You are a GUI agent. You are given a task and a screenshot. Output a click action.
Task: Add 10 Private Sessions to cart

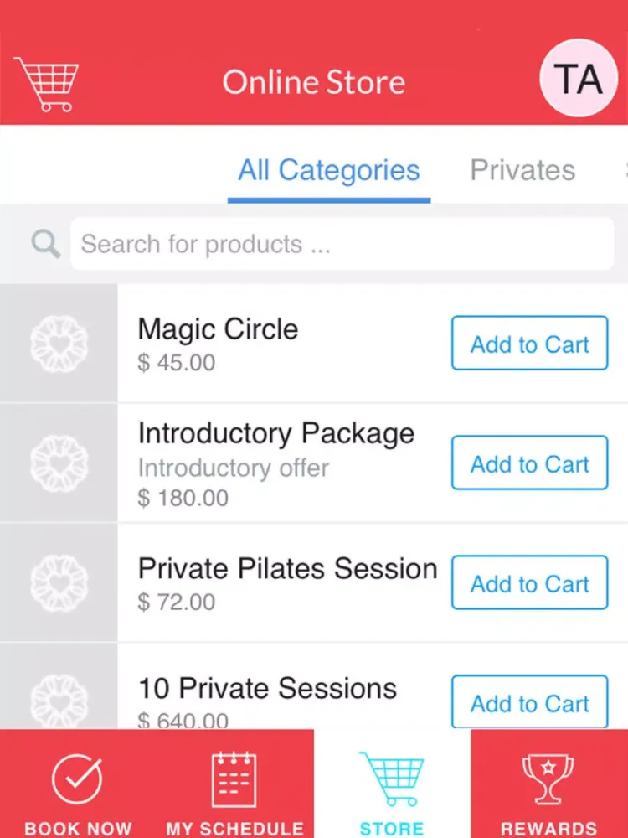[529, 702]
